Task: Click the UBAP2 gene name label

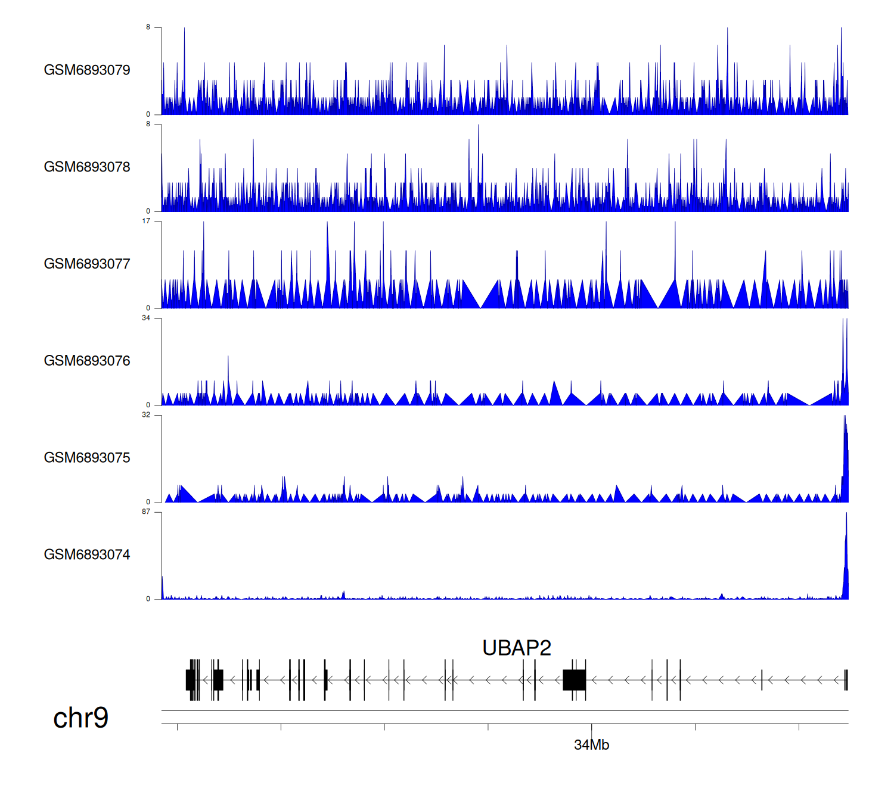Action: click(x=516, y=648)
